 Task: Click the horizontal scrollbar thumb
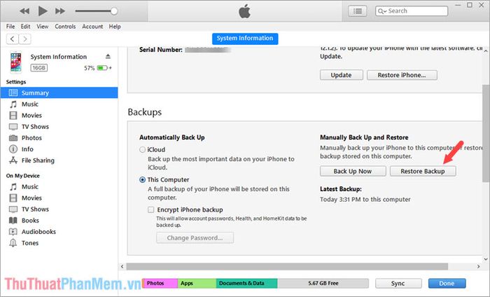coord(287,266)
